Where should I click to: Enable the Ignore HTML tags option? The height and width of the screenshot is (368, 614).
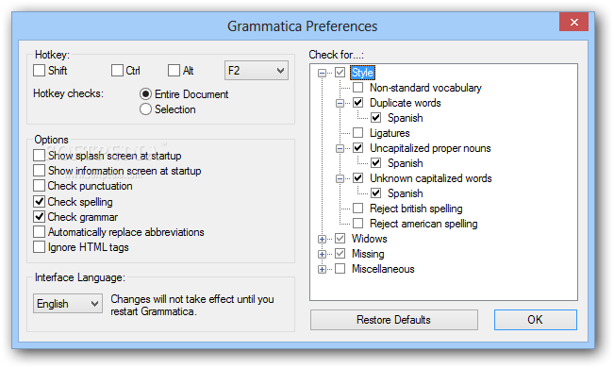pos(39,247)
